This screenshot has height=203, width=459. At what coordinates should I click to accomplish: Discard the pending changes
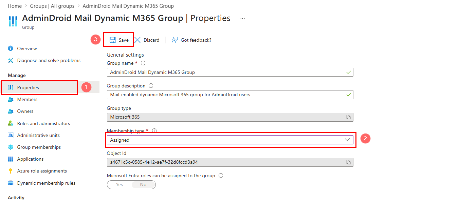coord(147,40)
